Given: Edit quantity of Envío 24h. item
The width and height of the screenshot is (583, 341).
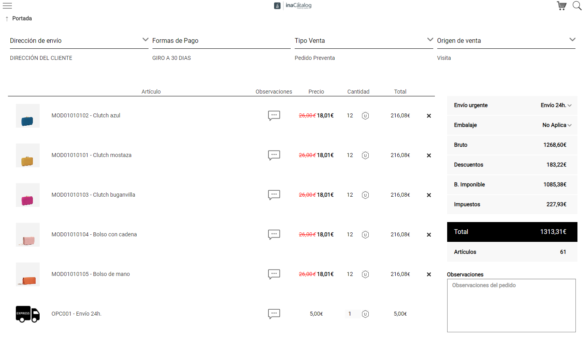Looking at the screenshot, I should pyautogui.click(x=350, y=314).
